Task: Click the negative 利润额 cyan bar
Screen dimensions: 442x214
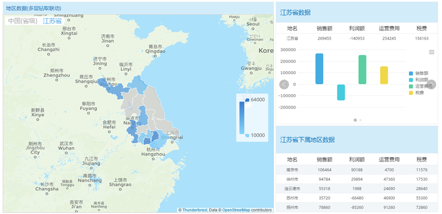Action: coord(341,92)
